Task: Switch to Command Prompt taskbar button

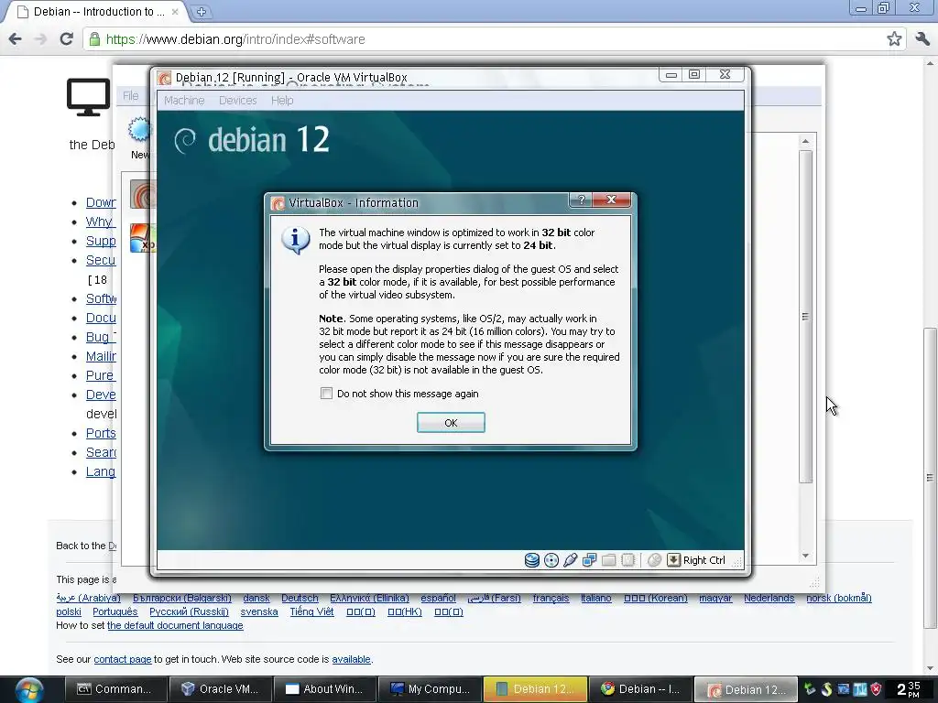Action: (115, 689)
